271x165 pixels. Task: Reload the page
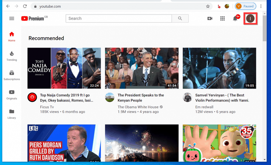(x=25, y=6)
